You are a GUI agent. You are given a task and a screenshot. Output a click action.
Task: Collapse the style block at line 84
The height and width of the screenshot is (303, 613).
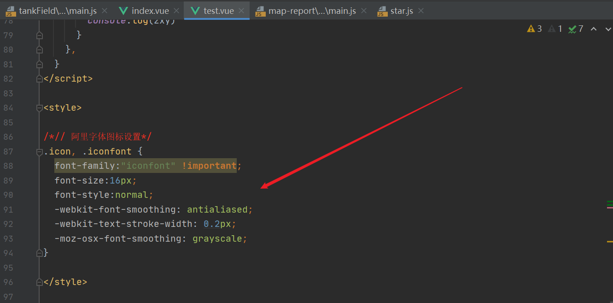40,108
